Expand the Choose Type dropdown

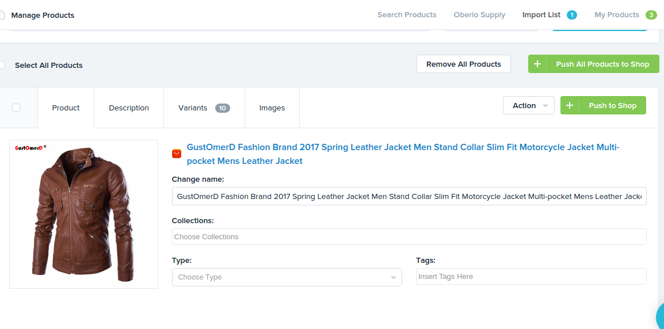coord(287,277)
